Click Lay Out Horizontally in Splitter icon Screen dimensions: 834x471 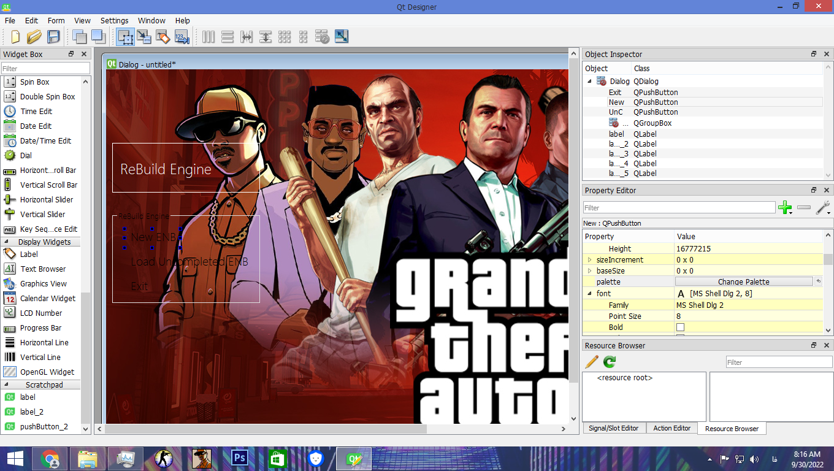[247, 37]
